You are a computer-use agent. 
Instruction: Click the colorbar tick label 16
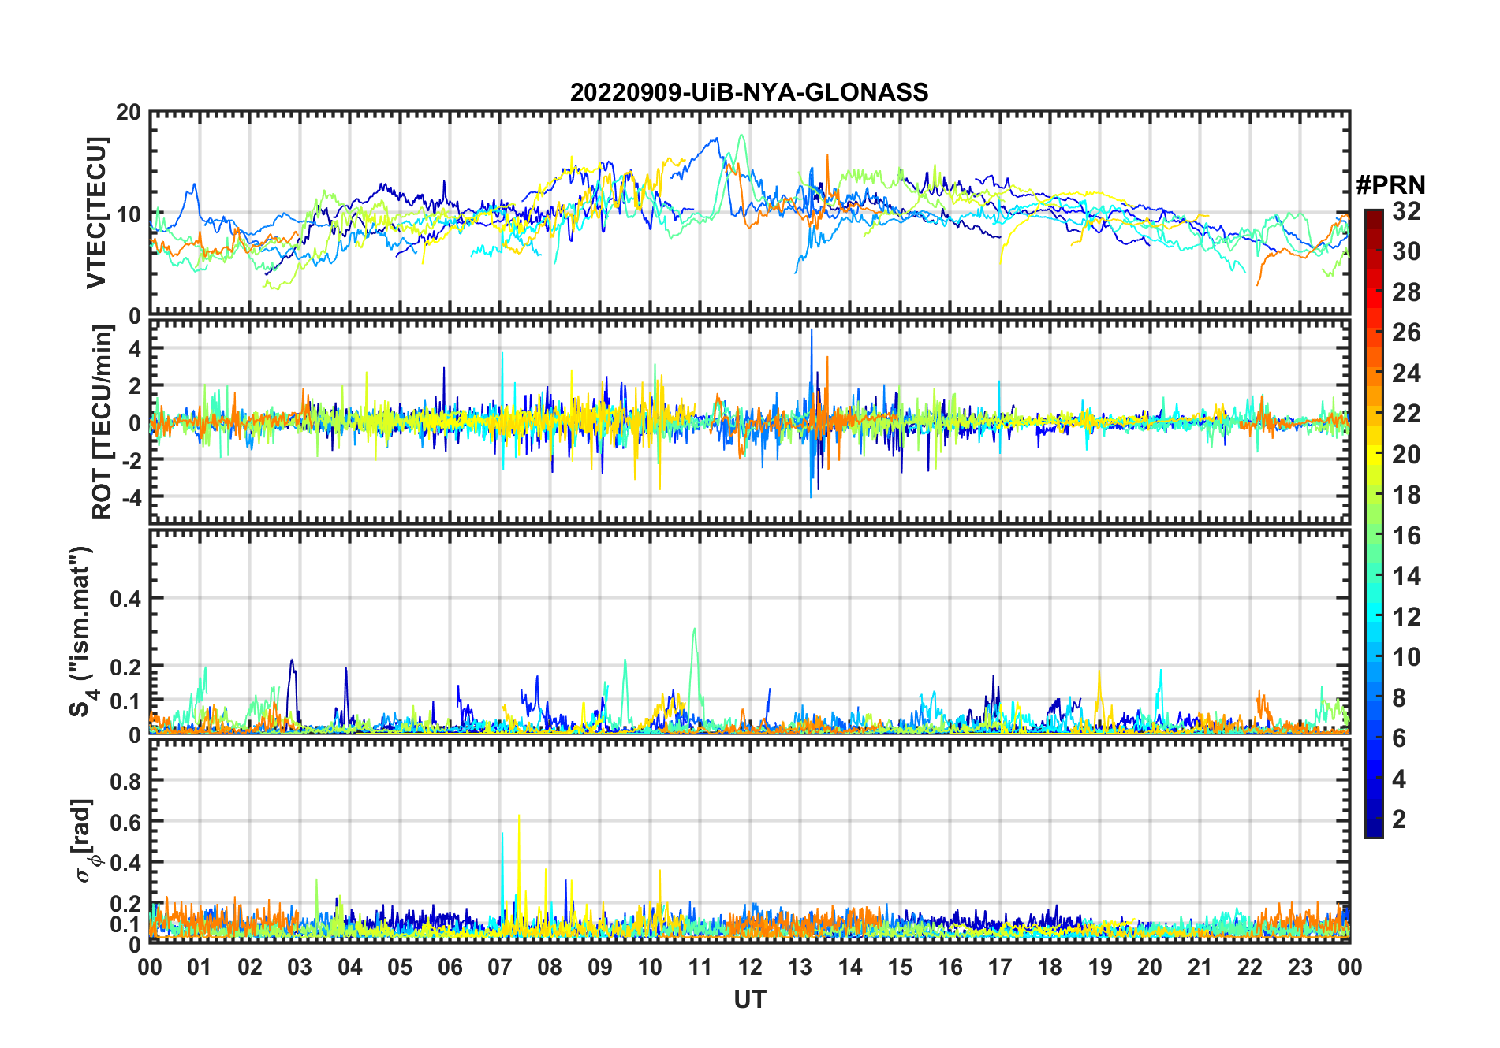1406,536
